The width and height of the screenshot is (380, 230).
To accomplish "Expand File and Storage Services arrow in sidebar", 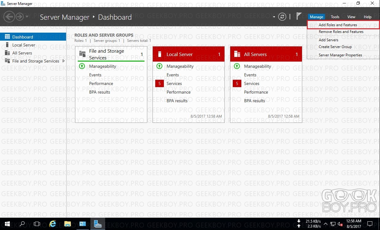I will click(x=64, y=61).
